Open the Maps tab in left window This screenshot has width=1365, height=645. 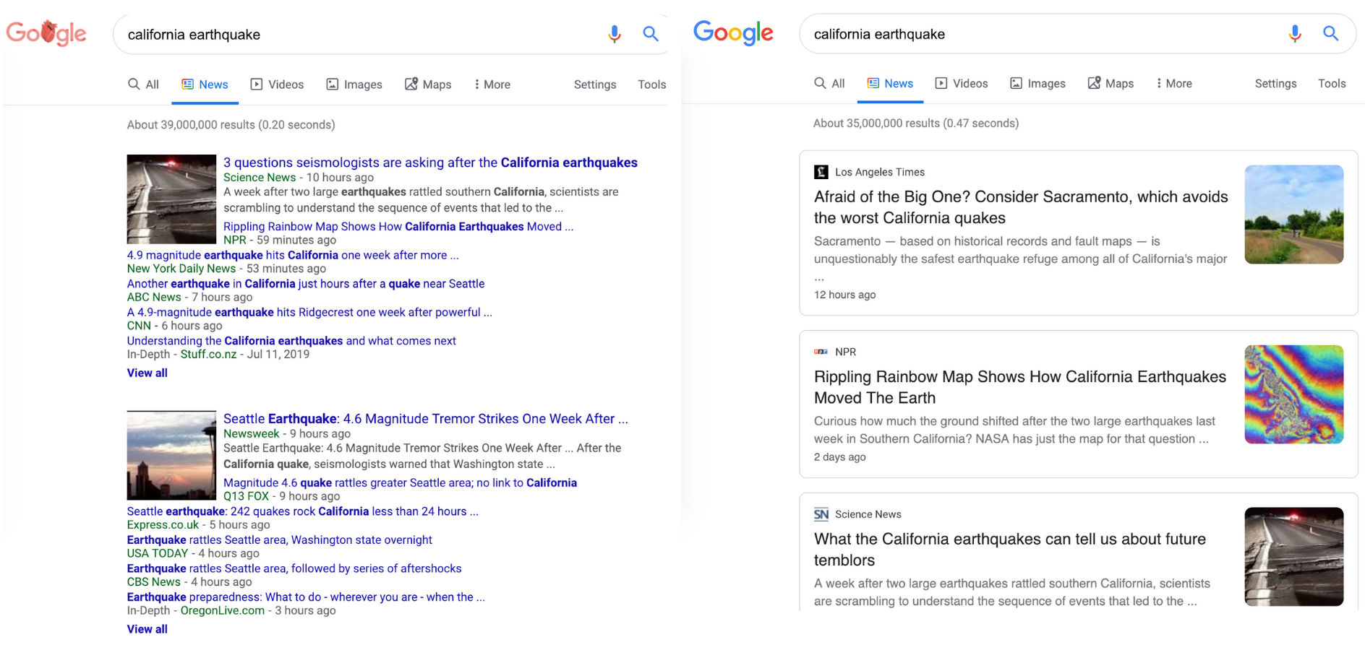[428, 85]
